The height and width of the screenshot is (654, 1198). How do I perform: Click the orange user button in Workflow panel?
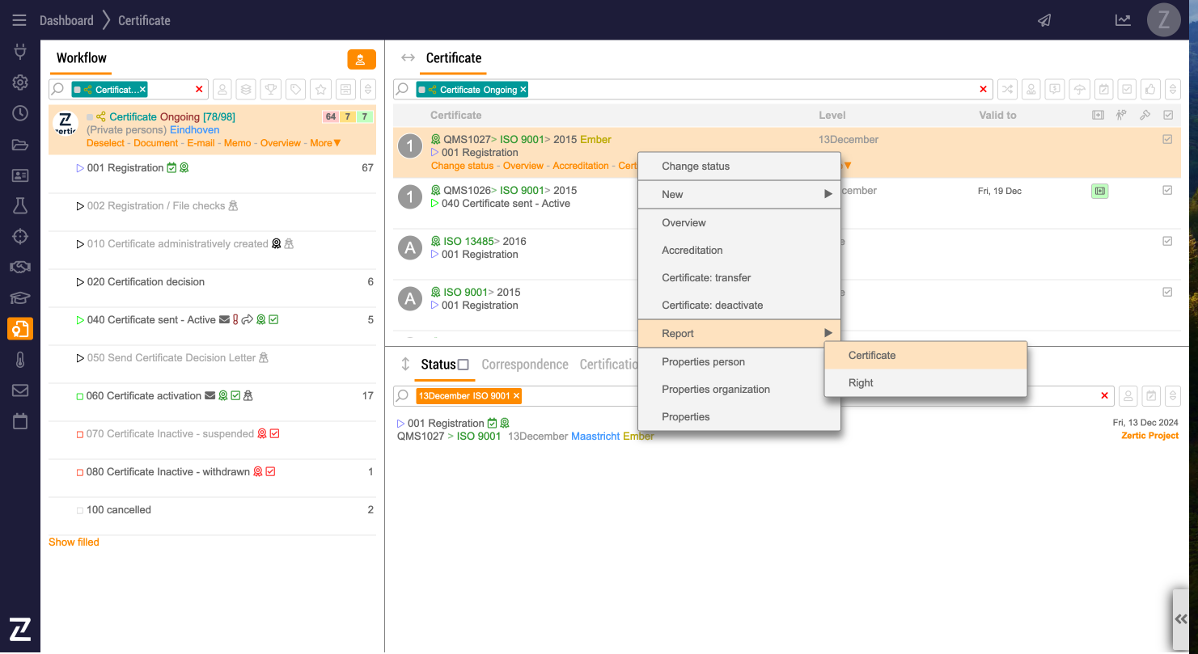(361, 59)
